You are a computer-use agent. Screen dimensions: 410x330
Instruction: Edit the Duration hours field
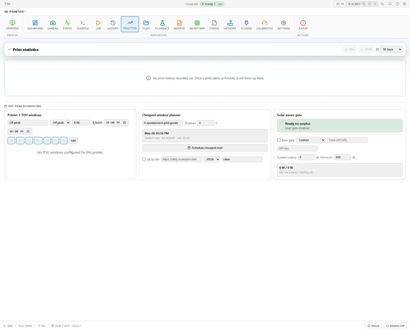click(206, 123)
